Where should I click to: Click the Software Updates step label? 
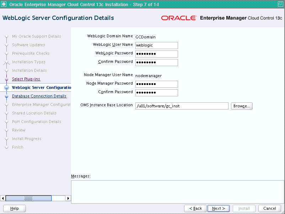pyautogui.click(x=28, y=45)
